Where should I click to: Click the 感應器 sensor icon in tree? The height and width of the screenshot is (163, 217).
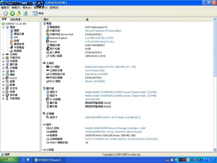click(x=11, y=51)
